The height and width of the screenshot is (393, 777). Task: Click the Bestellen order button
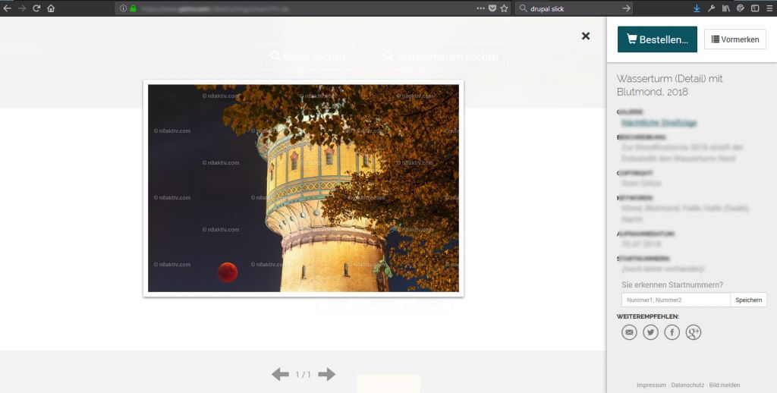[x=657, y=39]
